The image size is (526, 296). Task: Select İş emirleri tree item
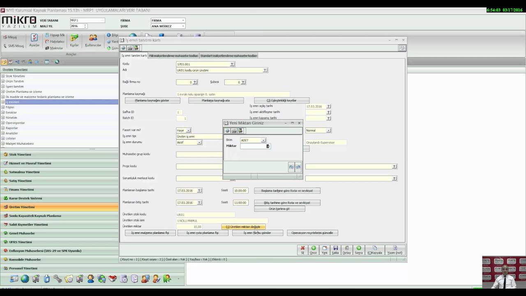coord(12,102)
